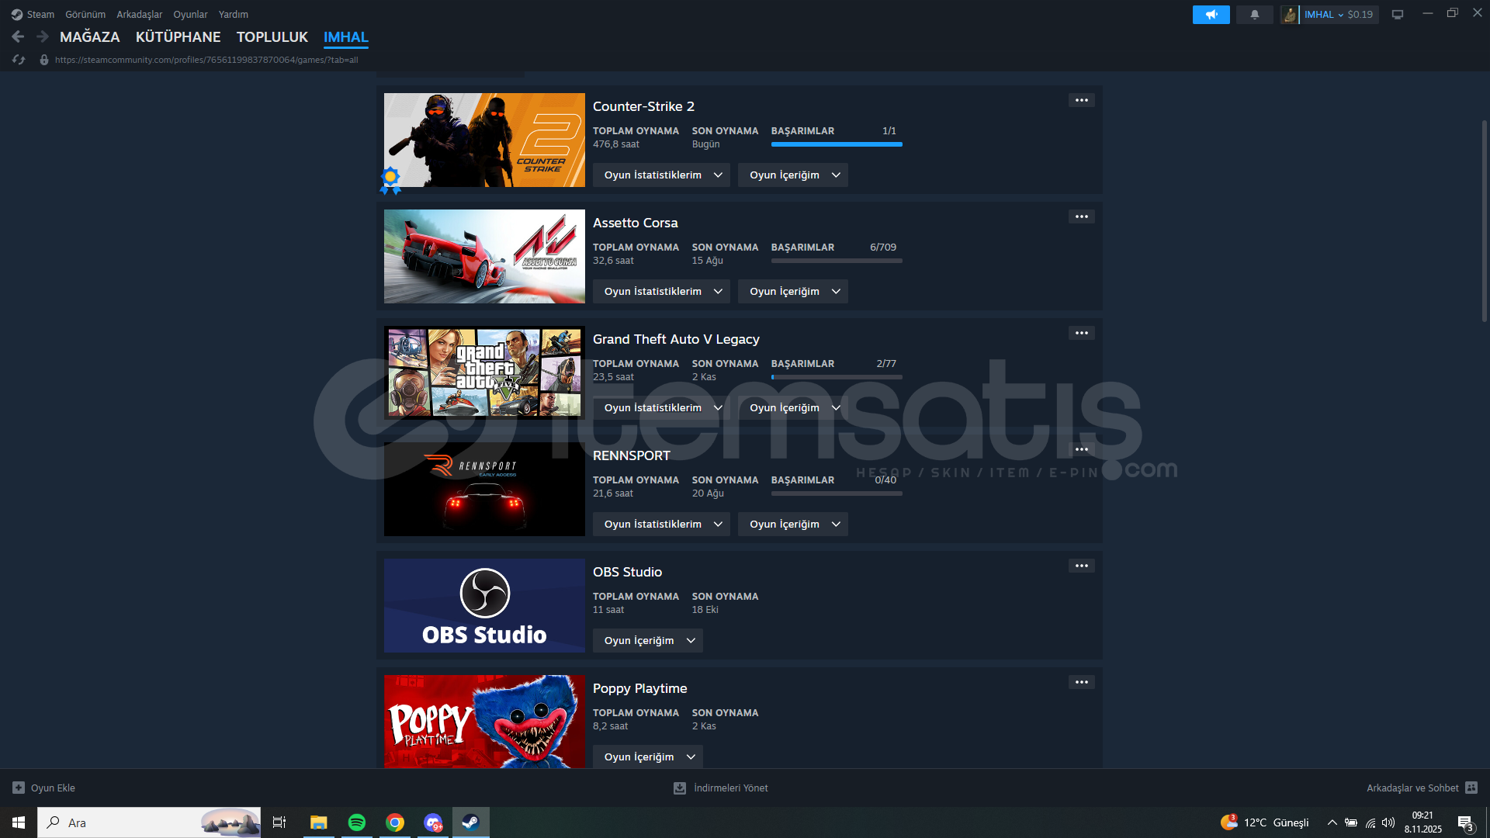
Task: Click the announcements megaphone icon
Action: (x=1211, y=15)
